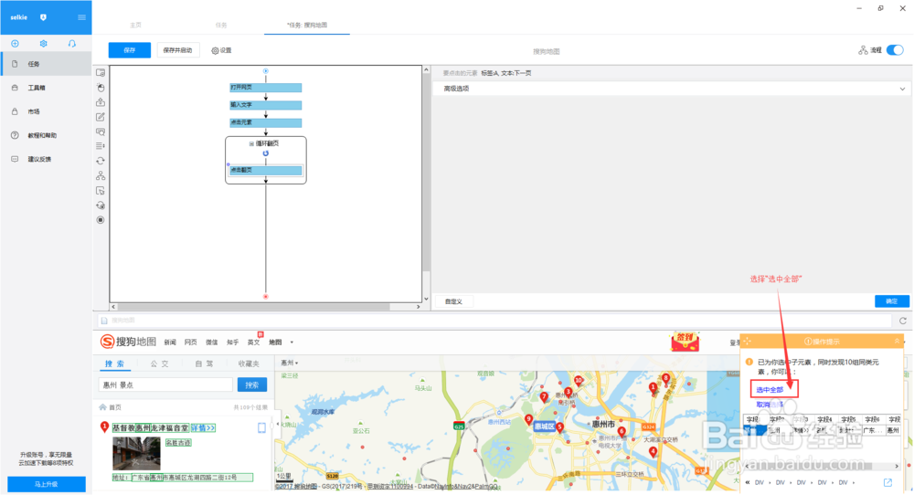Click the add (plus) icon in sidebar
Viewport: 914px width, 495px height.
pos(16,44)
